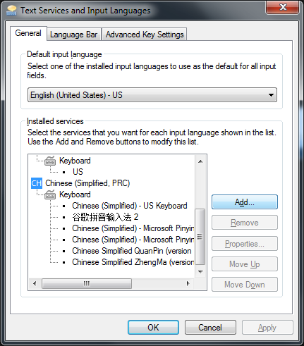Open the Advanced Key Settings tab
Screen dimensions: 304x346
[145, 35]
